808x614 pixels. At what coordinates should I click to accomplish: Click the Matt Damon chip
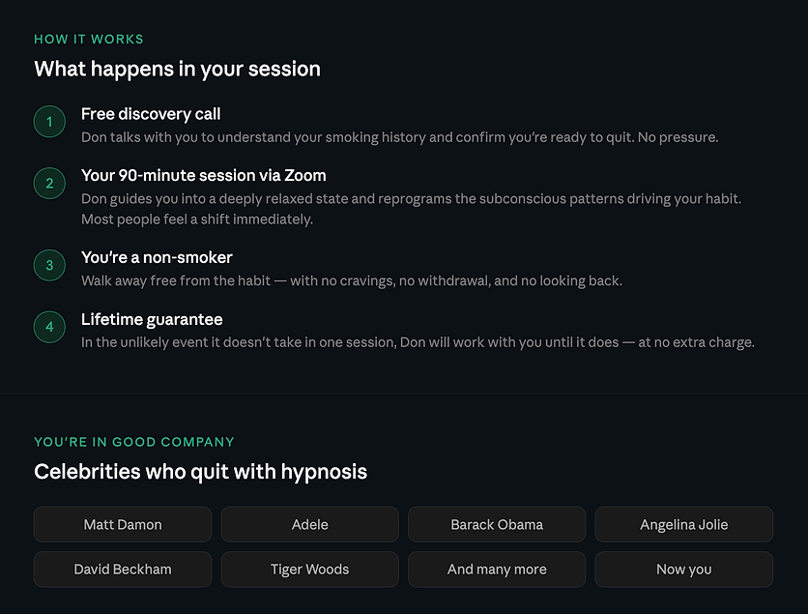coord(123,524)
